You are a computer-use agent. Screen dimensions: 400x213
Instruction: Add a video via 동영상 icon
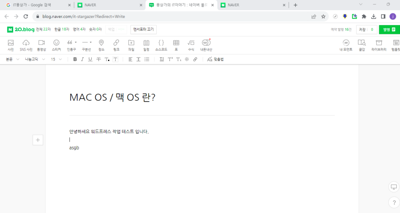pos(41,45)
